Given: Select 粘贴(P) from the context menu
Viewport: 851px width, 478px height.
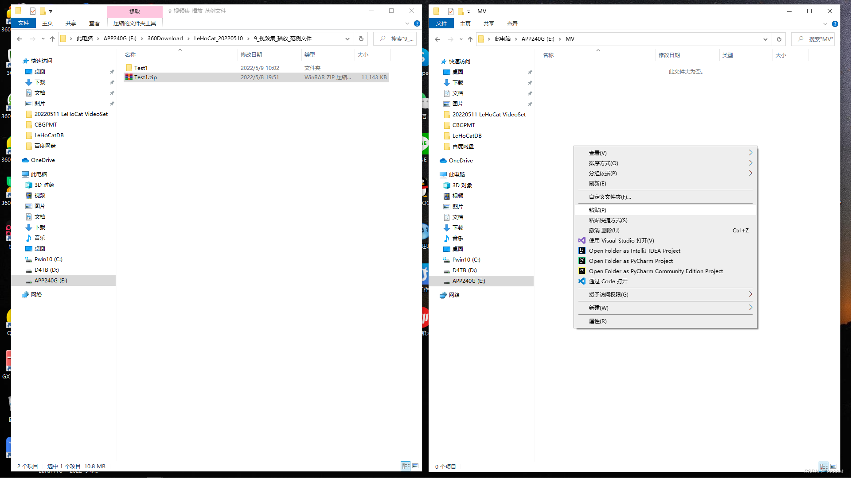Looking at the screenshot, I should [597, 210].
